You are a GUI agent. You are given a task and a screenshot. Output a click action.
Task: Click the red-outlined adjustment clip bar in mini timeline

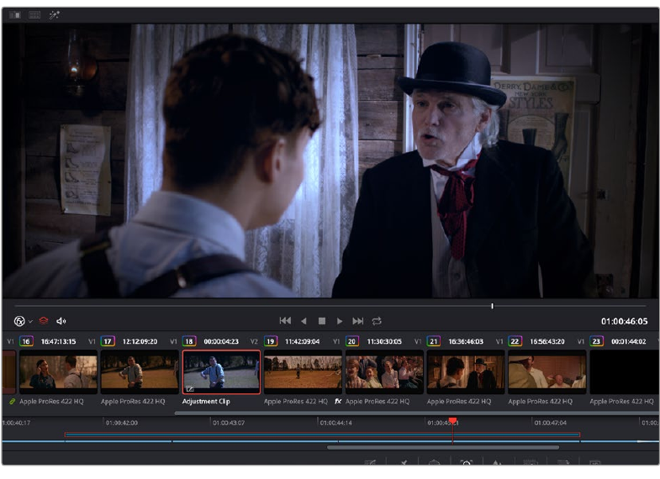tap(322, 434)
